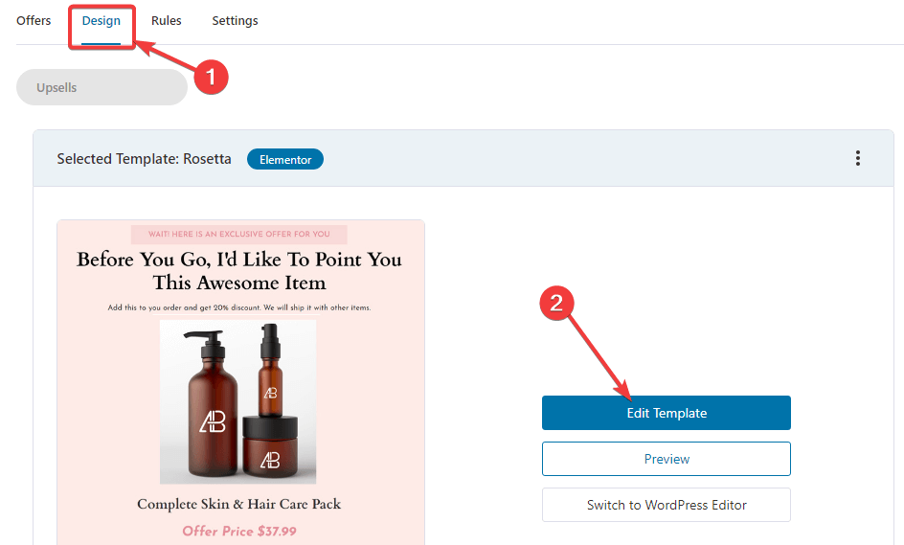Go to the Rules tab
Screen dimensions: 904x545
166,21
